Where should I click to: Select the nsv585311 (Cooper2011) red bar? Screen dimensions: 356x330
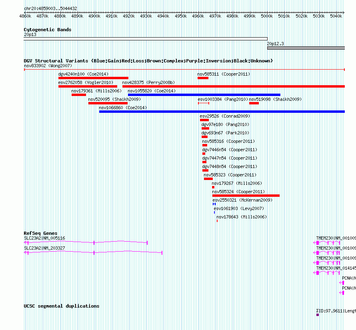[203, 78]
